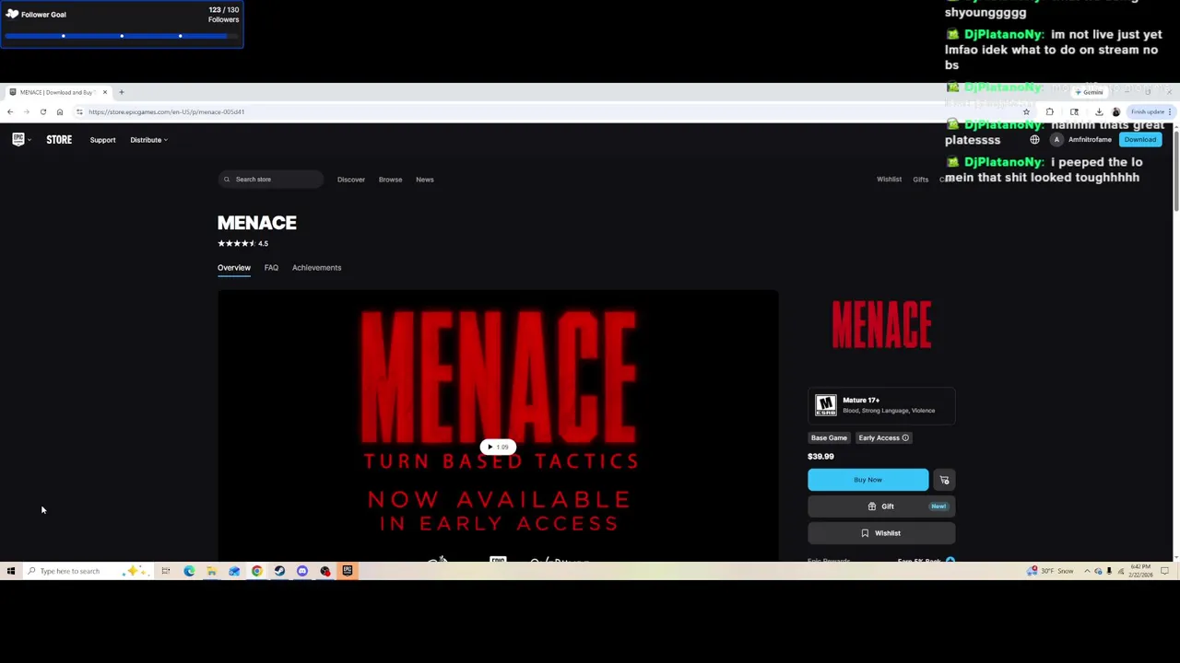Screen dimensions: 1180x663
Task: Click the ESRB Mature 17+ rating badge
Action: click(881, 405)
